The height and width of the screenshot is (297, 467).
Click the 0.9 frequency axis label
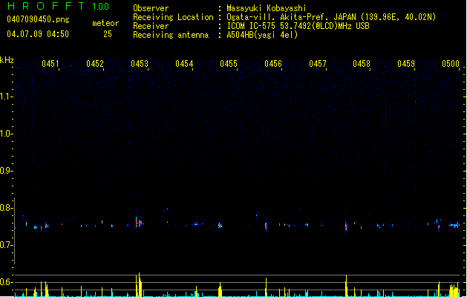5,171
